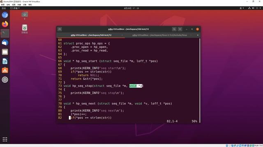Screen dimensions: 263x147
Task: Open the date and time clock menu
Action: click(x=131, y=8)
